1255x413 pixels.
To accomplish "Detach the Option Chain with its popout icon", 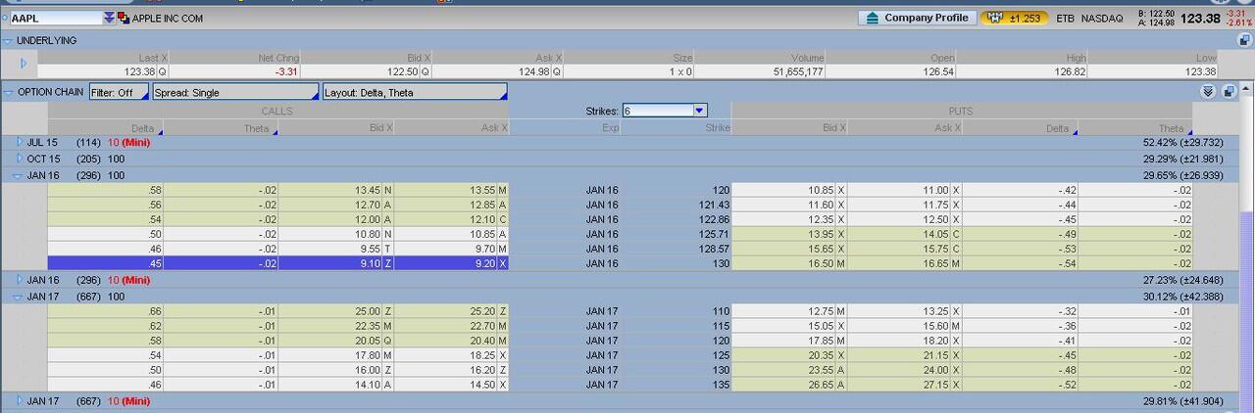I will (1229, 92).
